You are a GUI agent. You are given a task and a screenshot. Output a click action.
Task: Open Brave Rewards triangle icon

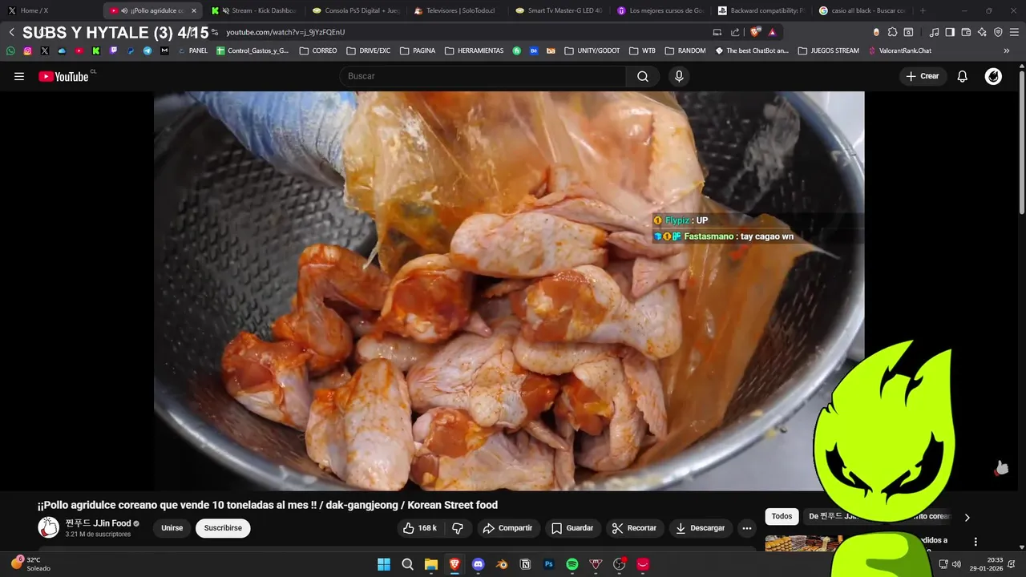(x=772, y=32)
